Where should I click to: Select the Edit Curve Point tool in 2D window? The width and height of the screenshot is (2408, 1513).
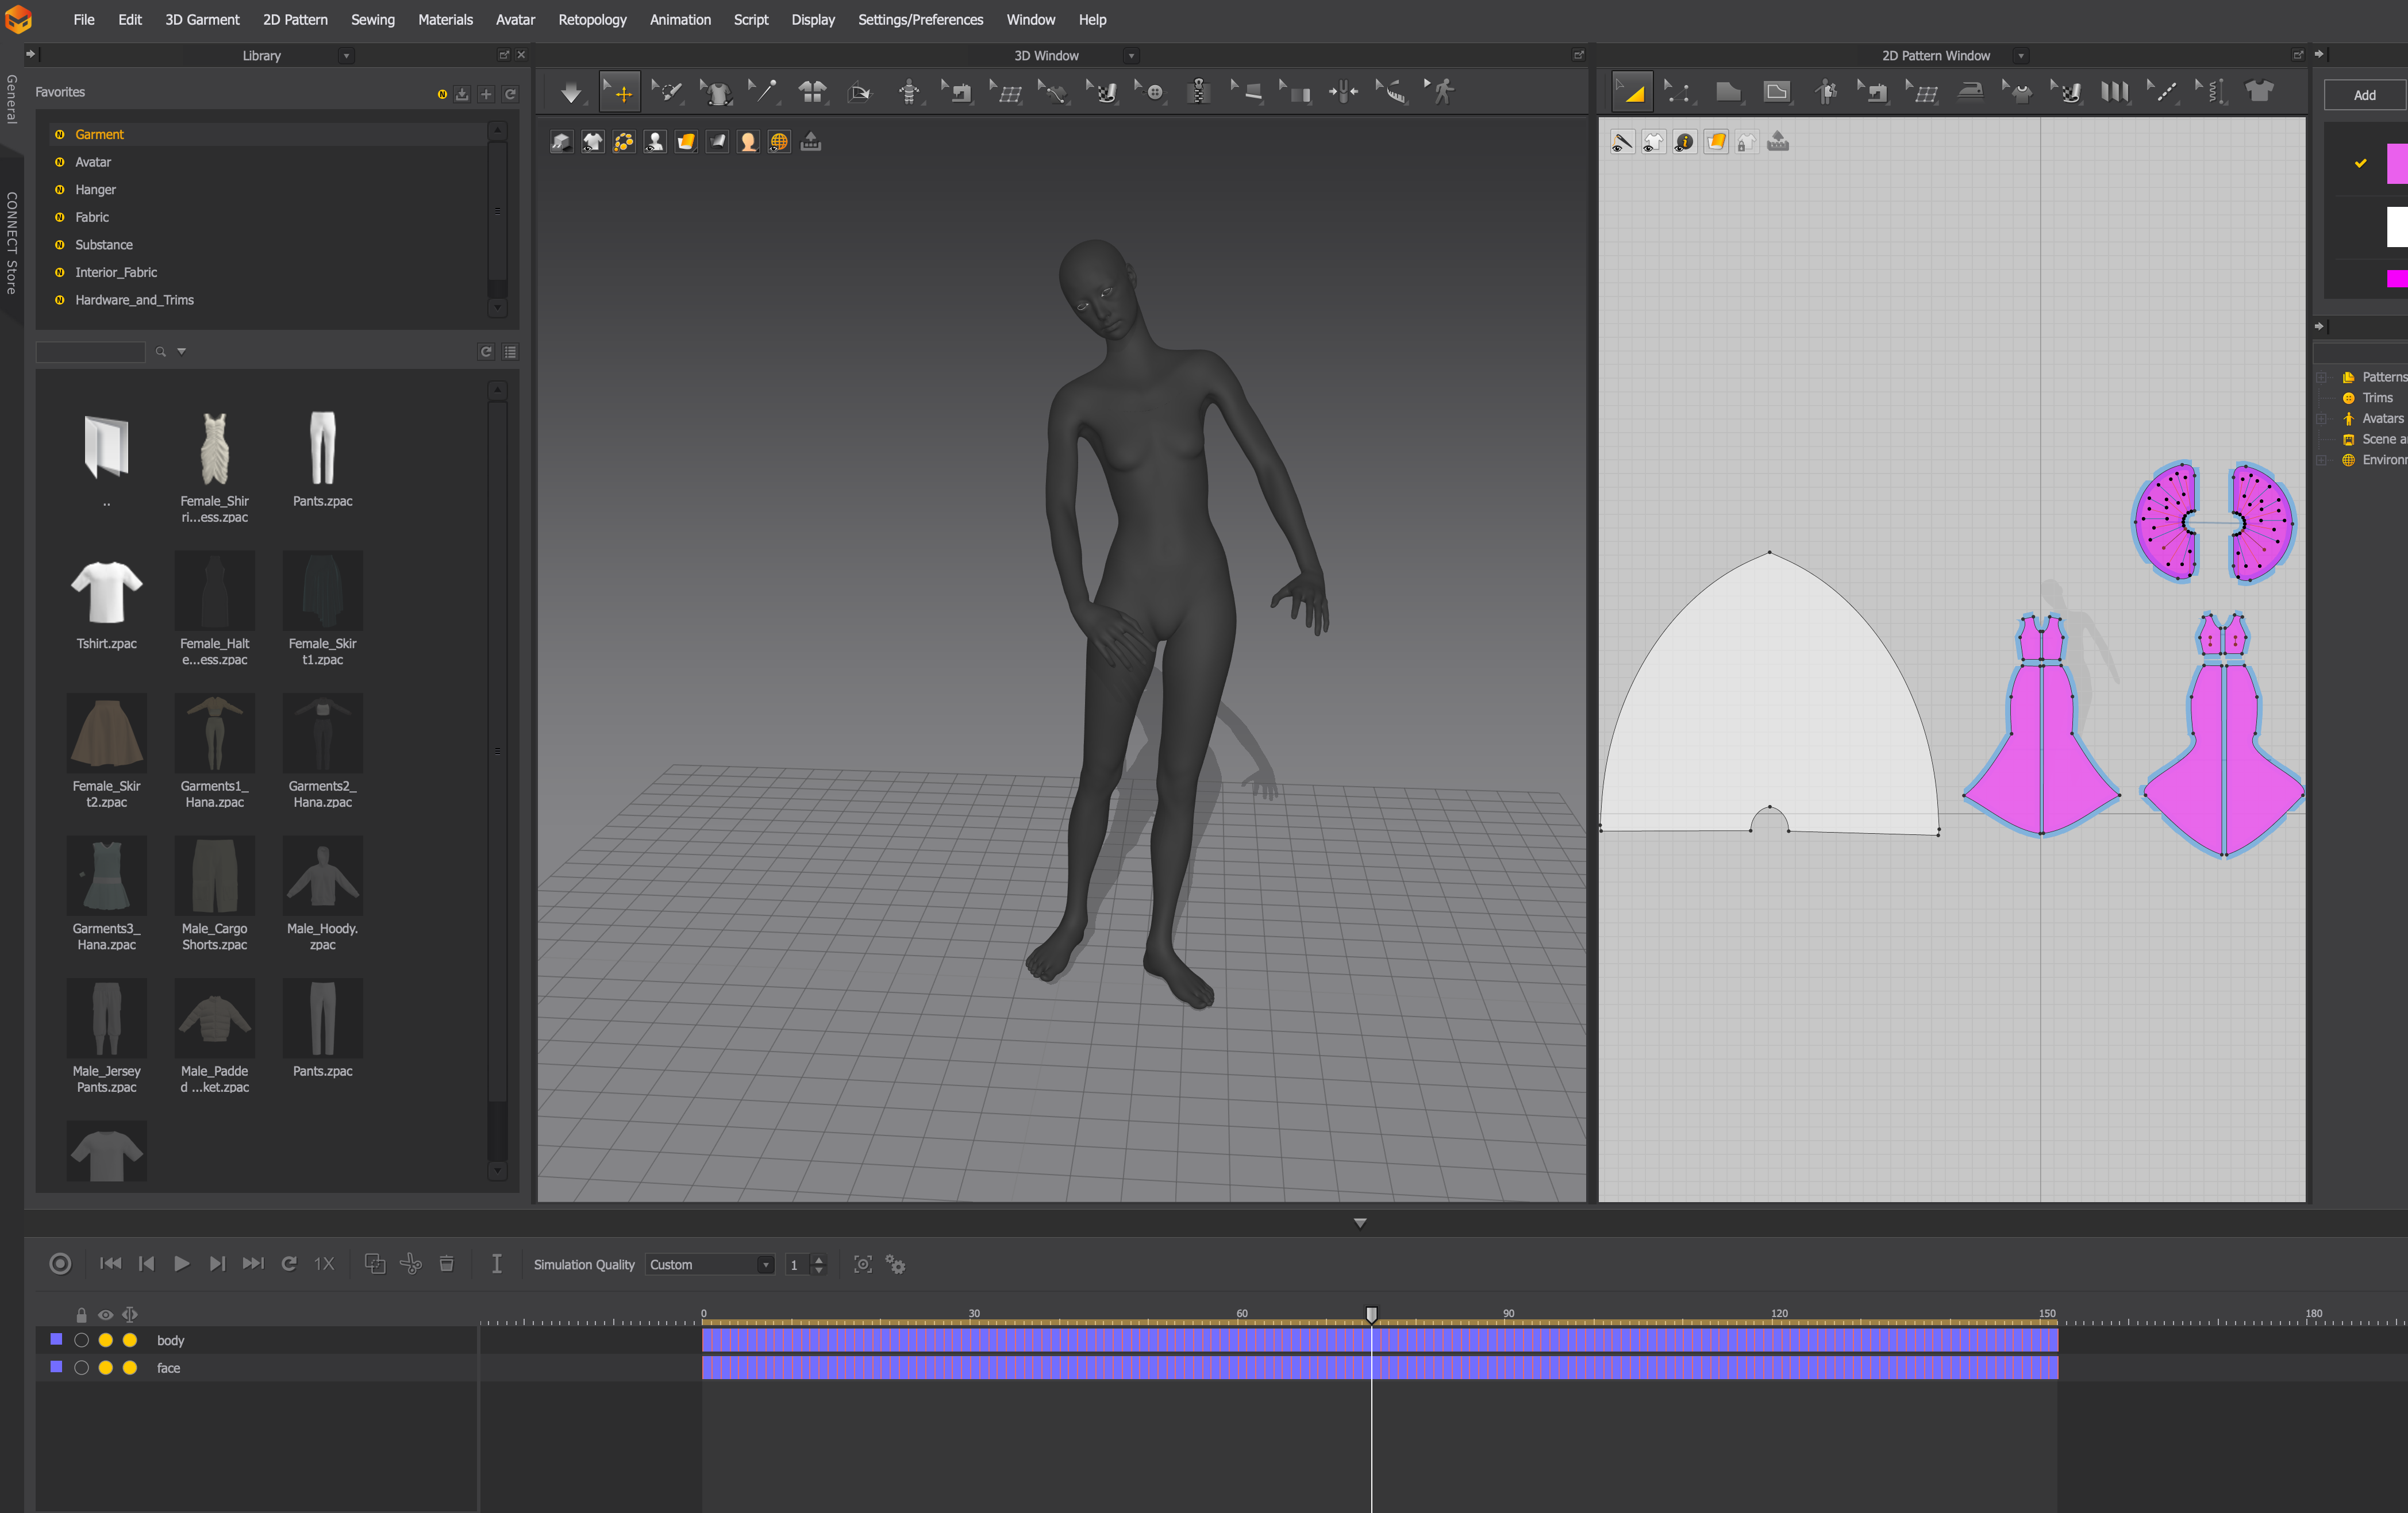(1680, 93)
